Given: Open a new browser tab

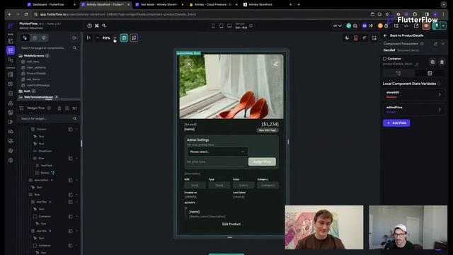Looking at the screenshot, I should 299,4.
